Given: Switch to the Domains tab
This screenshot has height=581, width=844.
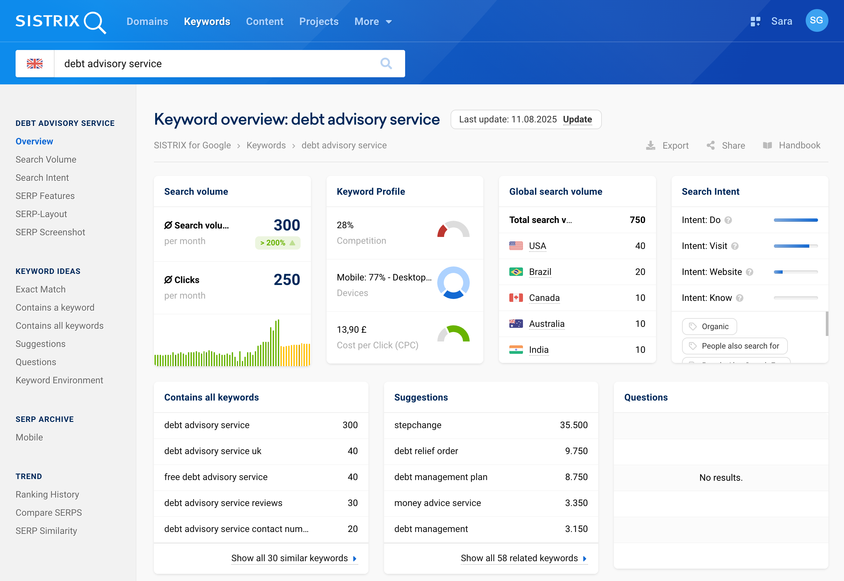Looking at the screenshot, I should (147, 21).
